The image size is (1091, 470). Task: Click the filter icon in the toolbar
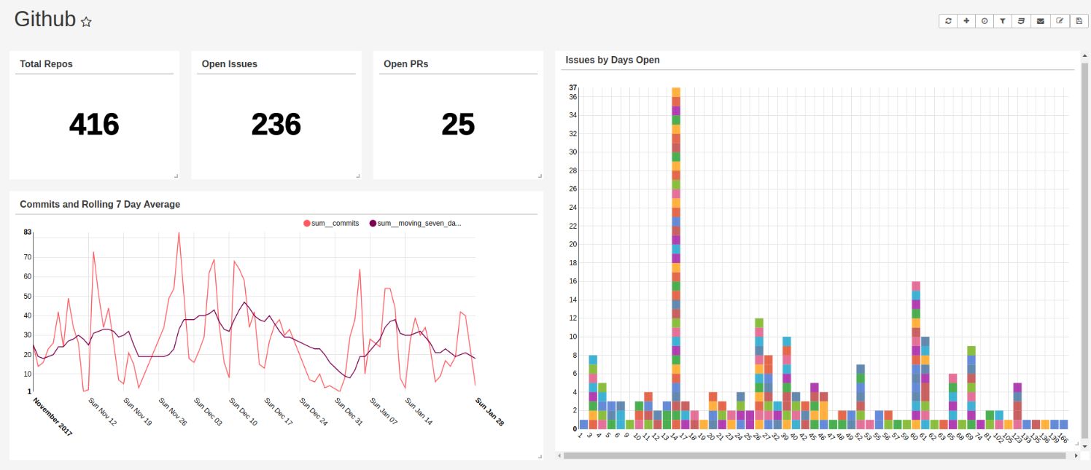(1003, 20)
